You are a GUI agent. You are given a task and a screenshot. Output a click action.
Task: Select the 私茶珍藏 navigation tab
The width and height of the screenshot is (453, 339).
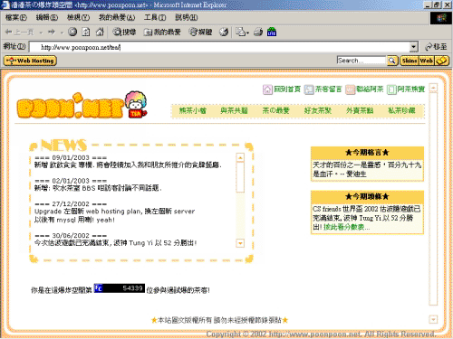point(401,110)
